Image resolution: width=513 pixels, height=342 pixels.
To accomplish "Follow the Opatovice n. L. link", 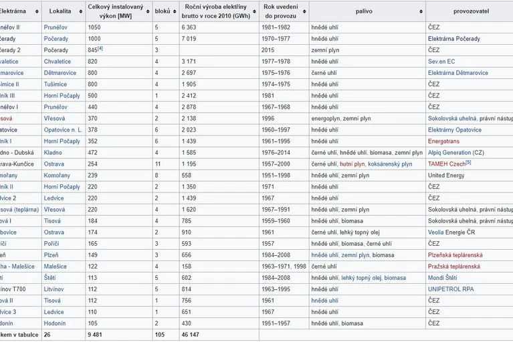I will click(x=63, y=130).
